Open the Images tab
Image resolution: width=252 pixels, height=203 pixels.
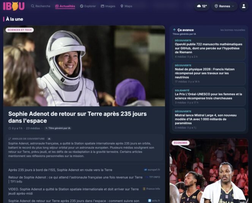pyautogui.click(x=108, y=6)
